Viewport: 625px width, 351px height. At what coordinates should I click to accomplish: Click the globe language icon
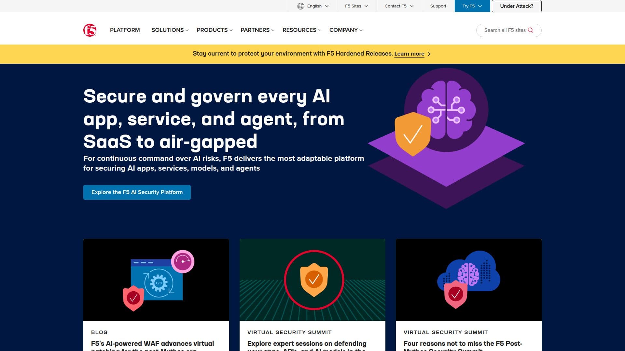(x=301, y=6)
